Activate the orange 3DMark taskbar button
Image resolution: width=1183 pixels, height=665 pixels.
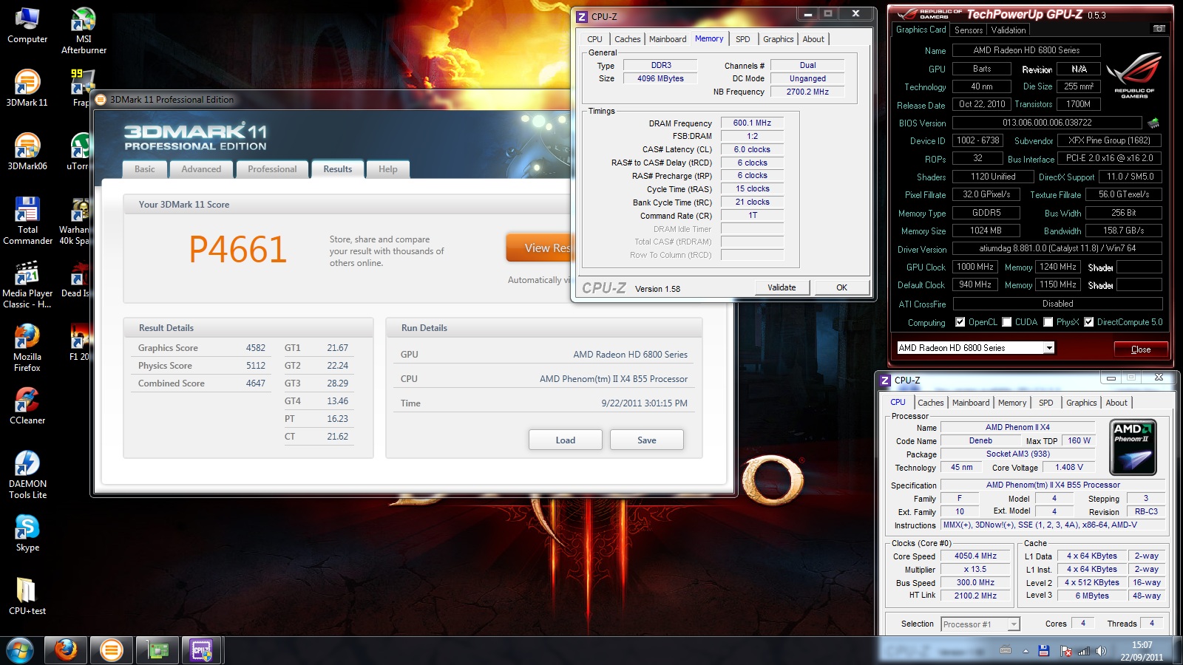click(112, 650)
